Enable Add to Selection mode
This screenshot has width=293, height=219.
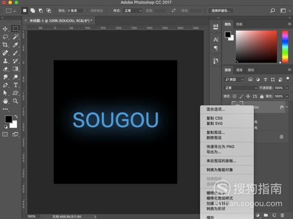[x=33, y=11]
